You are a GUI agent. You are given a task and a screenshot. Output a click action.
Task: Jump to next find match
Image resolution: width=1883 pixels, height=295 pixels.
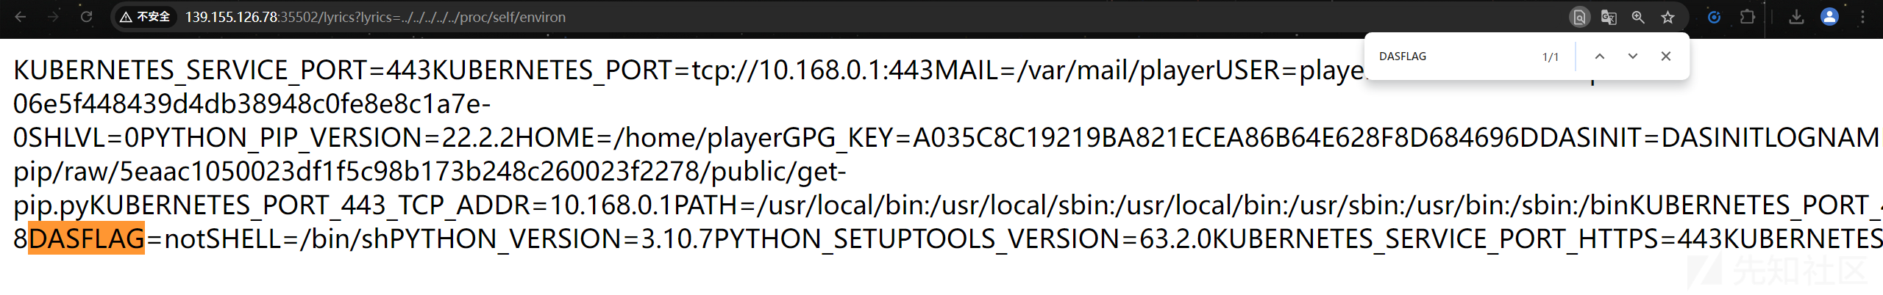pos(1632,57)
